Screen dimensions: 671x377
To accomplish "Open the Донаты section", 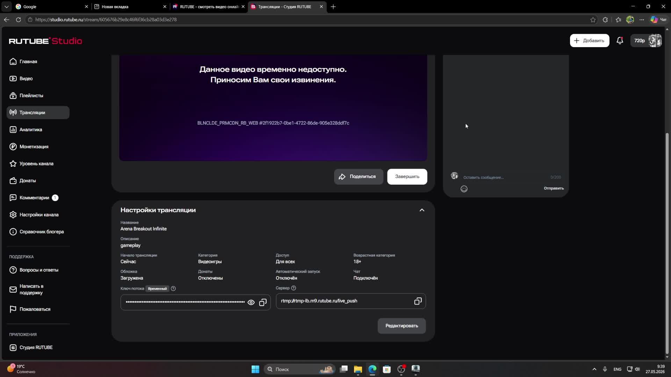I will 38,181.
